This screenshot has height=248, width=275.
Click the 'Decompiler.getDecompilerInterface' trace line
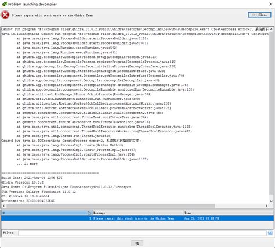pos(100,76)
